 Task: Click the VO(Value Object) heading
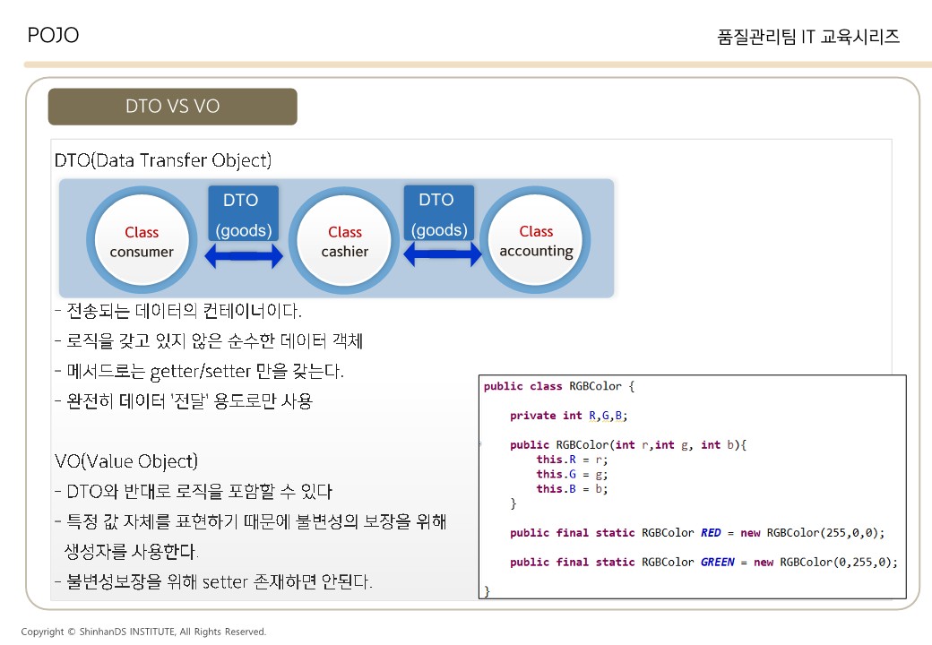(x=126, y=461)
